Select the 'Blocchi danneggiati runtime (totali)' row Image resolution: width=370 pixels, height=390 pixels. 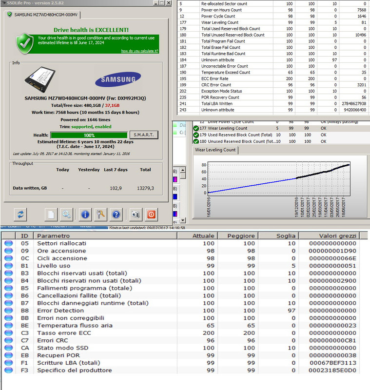(181, 303)
